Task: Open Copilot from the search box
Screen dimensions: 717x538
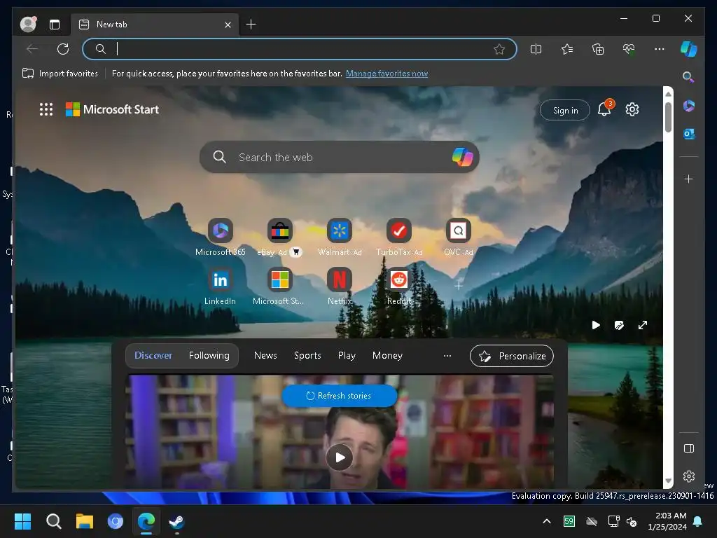Action: (462, 157)
